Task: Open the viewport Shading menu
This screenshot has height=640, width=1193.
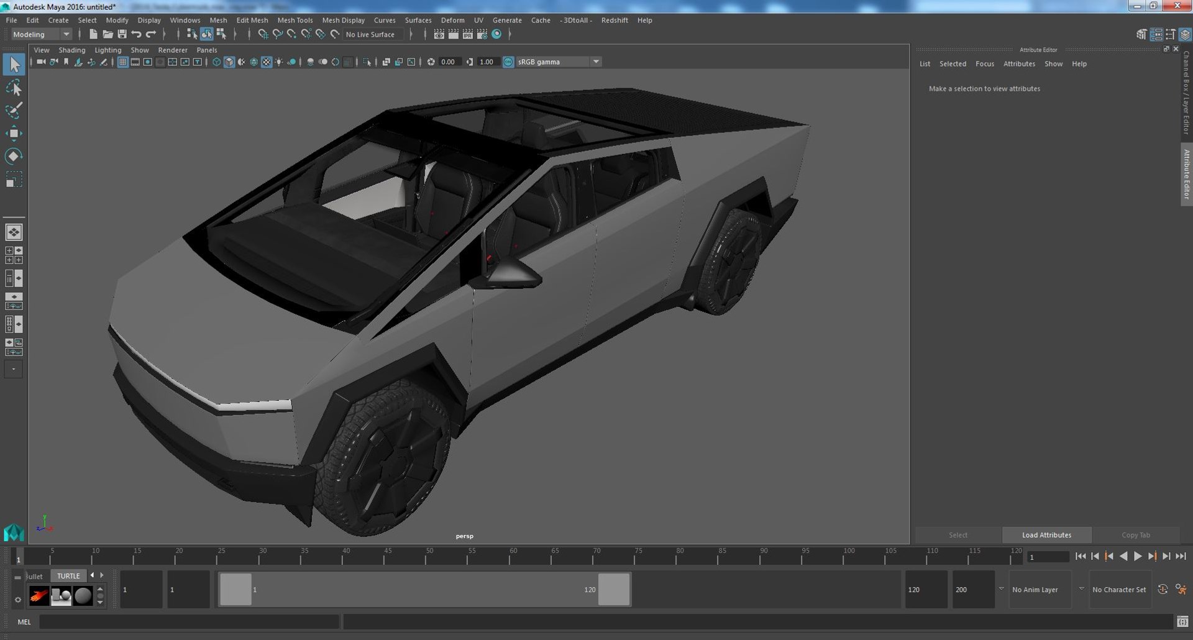Action: 72,50
